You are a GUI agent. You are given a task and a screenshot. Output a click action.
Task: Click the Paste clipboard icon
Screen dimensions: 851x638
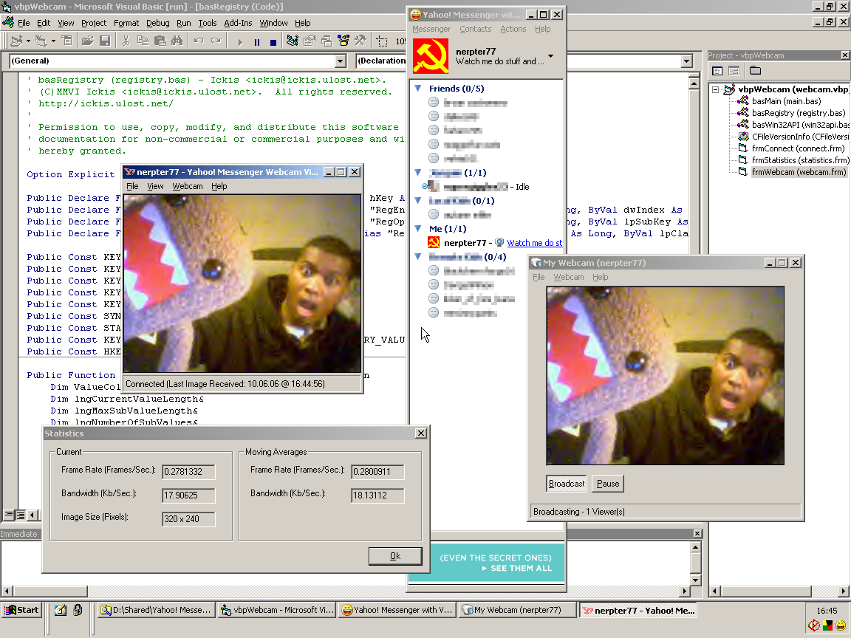[x=160, y=41]
